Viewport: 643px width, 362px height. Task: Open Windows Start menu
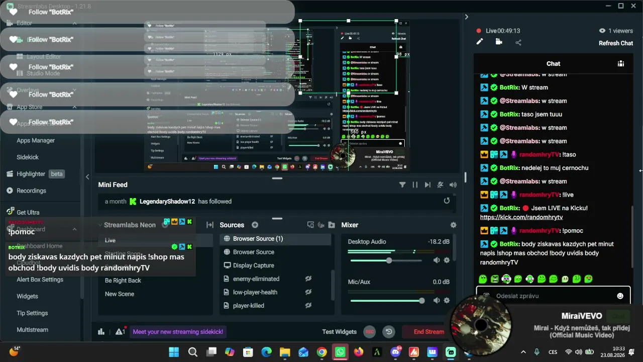pos(174,352)
